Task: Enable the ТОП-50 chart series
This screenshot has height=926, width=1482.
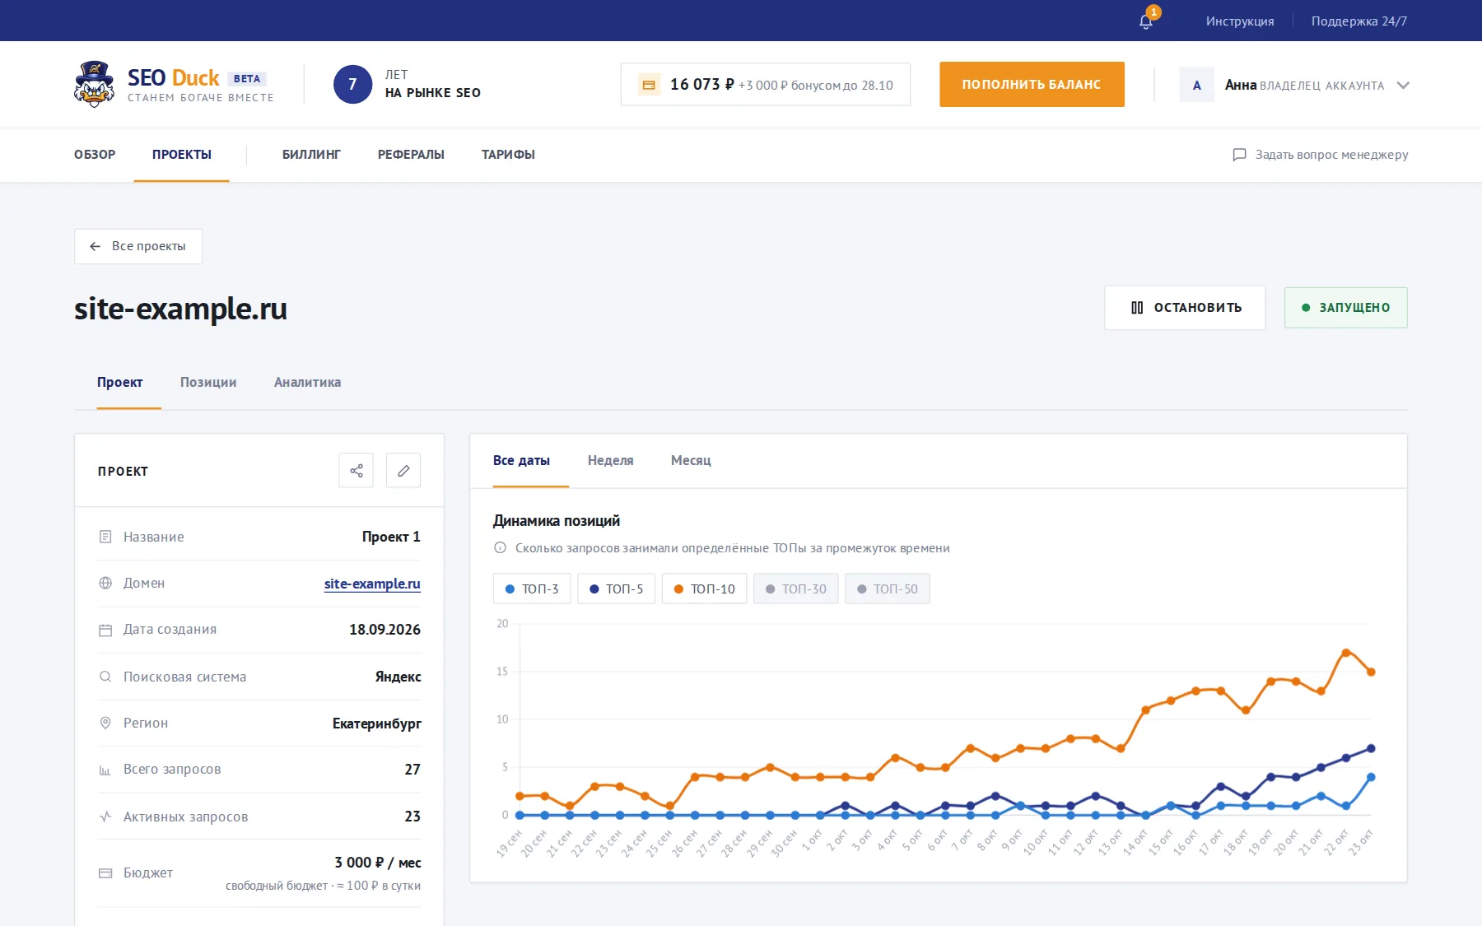Action: coord(888,589)
